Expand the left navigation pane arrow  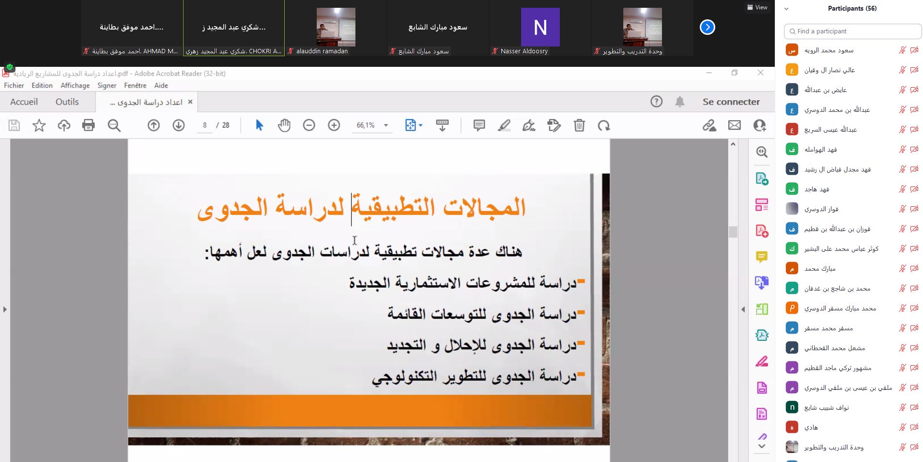click(x=5, y=309)
